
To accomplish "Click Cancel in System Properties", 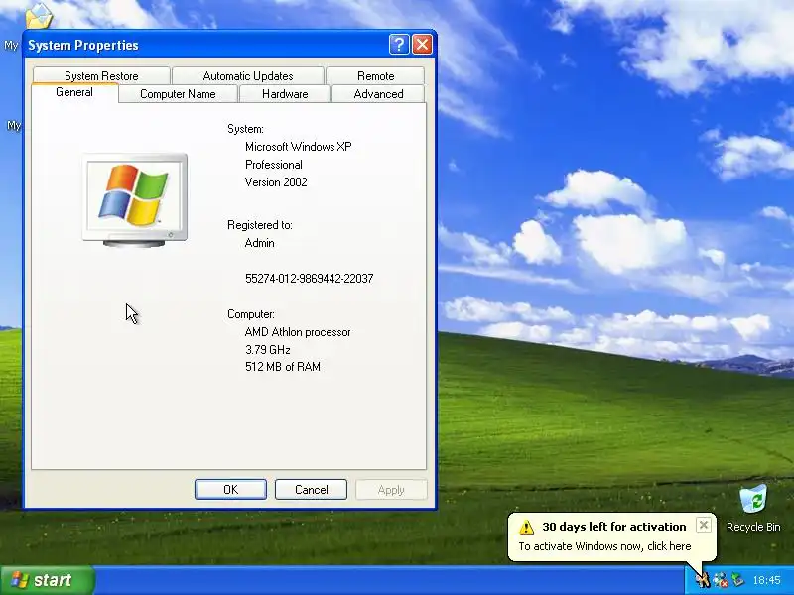I will [x=311, y=489].
